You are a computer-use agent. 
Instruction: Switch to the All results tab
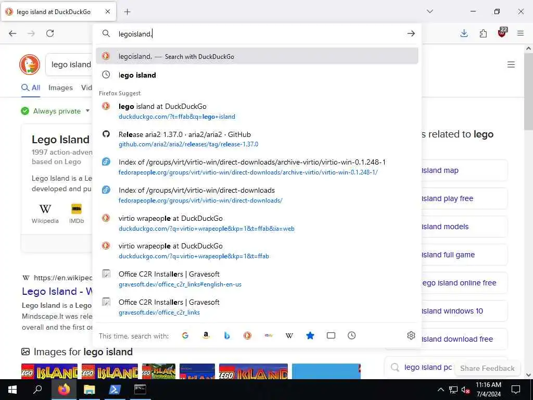[x=31, y=87]
